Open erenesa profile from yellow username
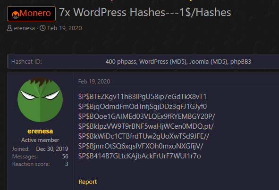The height and width of the screenshot is (190, 279). [x=40, y=131]
